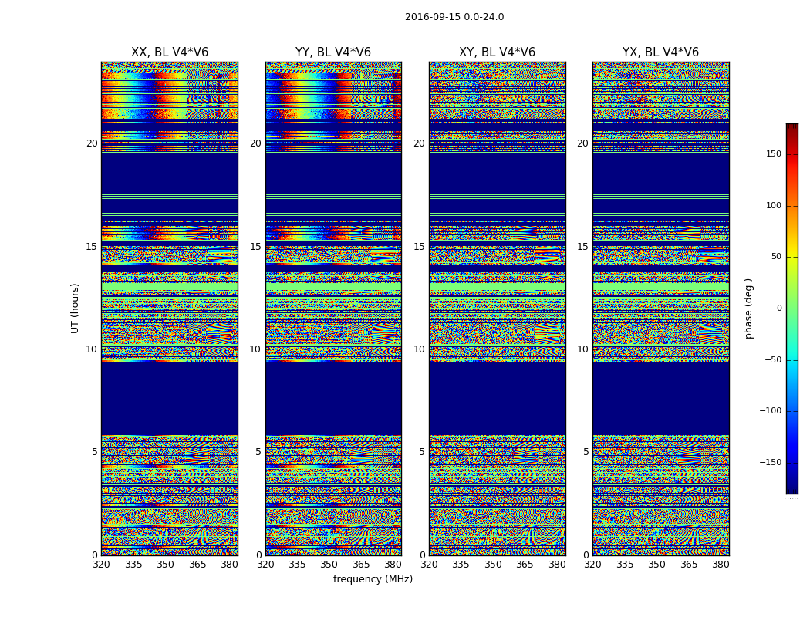Click the phase (deg.) colorbar label
Screen dimensions: 810x617
click(x=748, y=308)
